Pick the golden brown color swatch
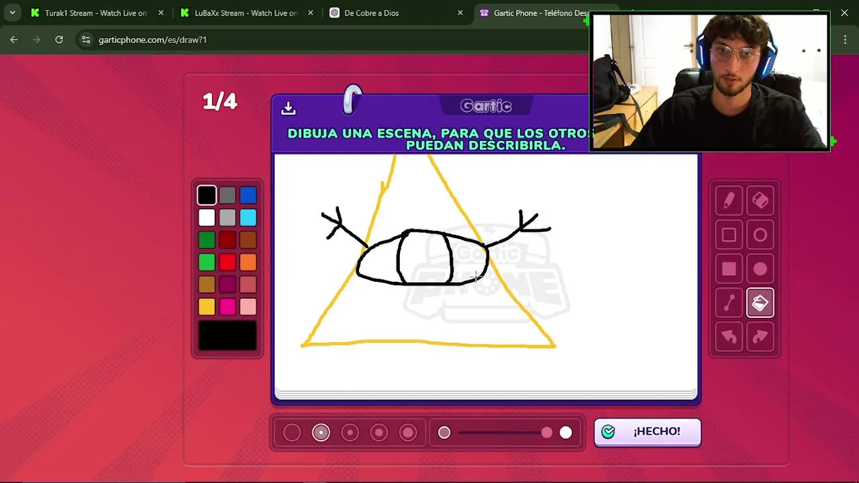 coord(207,284)
